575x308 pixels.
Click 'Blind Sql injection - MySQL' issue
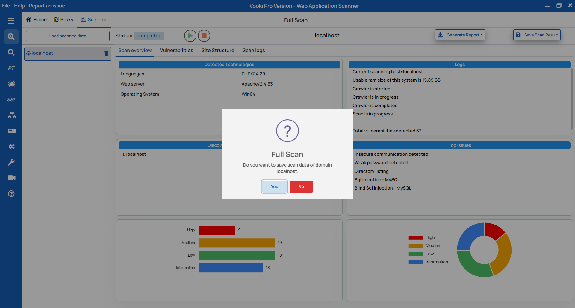pos(383,188)
